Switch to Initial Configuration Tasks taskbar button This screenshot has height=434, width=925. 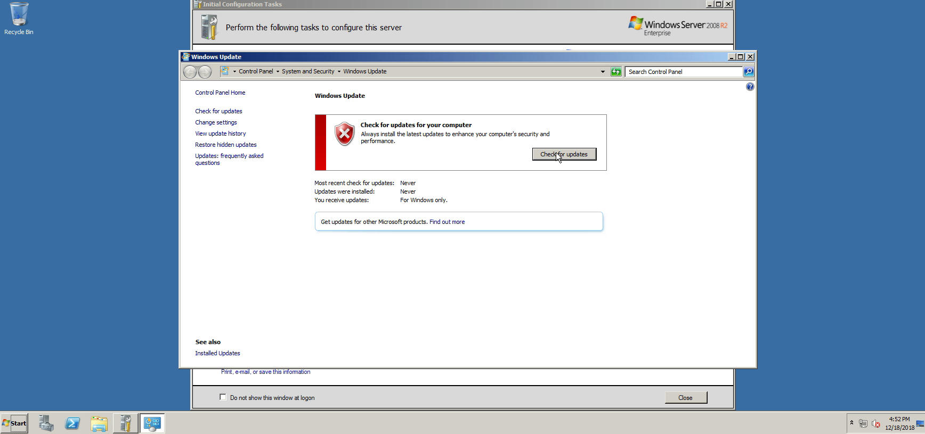pos(126,423)
